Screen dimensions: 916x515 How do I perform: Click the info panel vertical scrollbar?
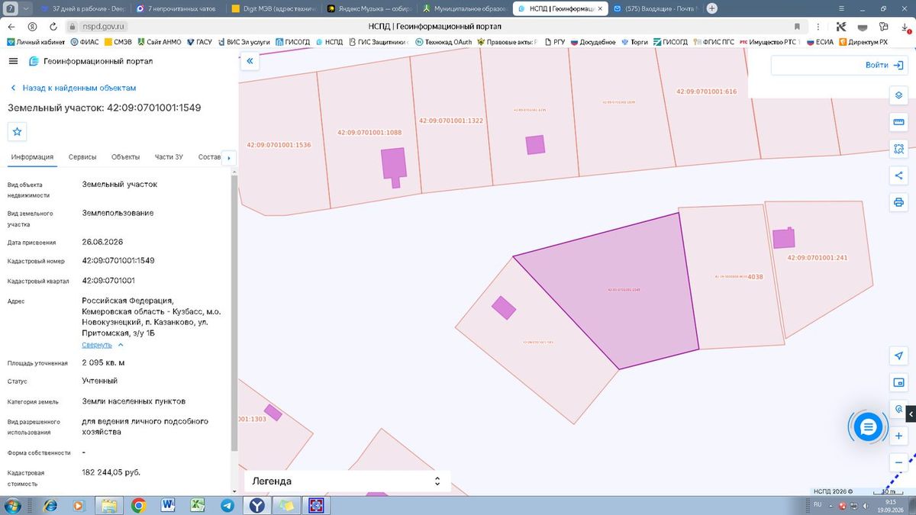[234, 313]
